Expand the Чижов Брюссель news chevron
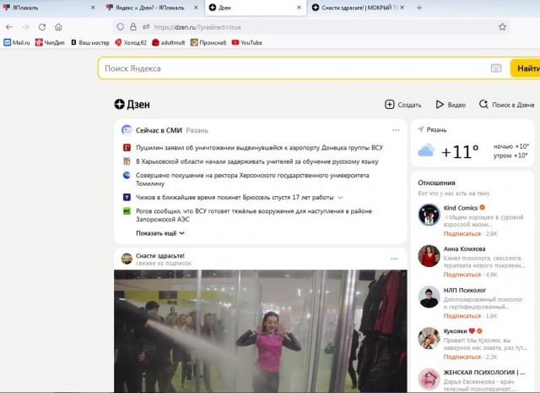This screenshot has width=540, height=393. [340, 198]
